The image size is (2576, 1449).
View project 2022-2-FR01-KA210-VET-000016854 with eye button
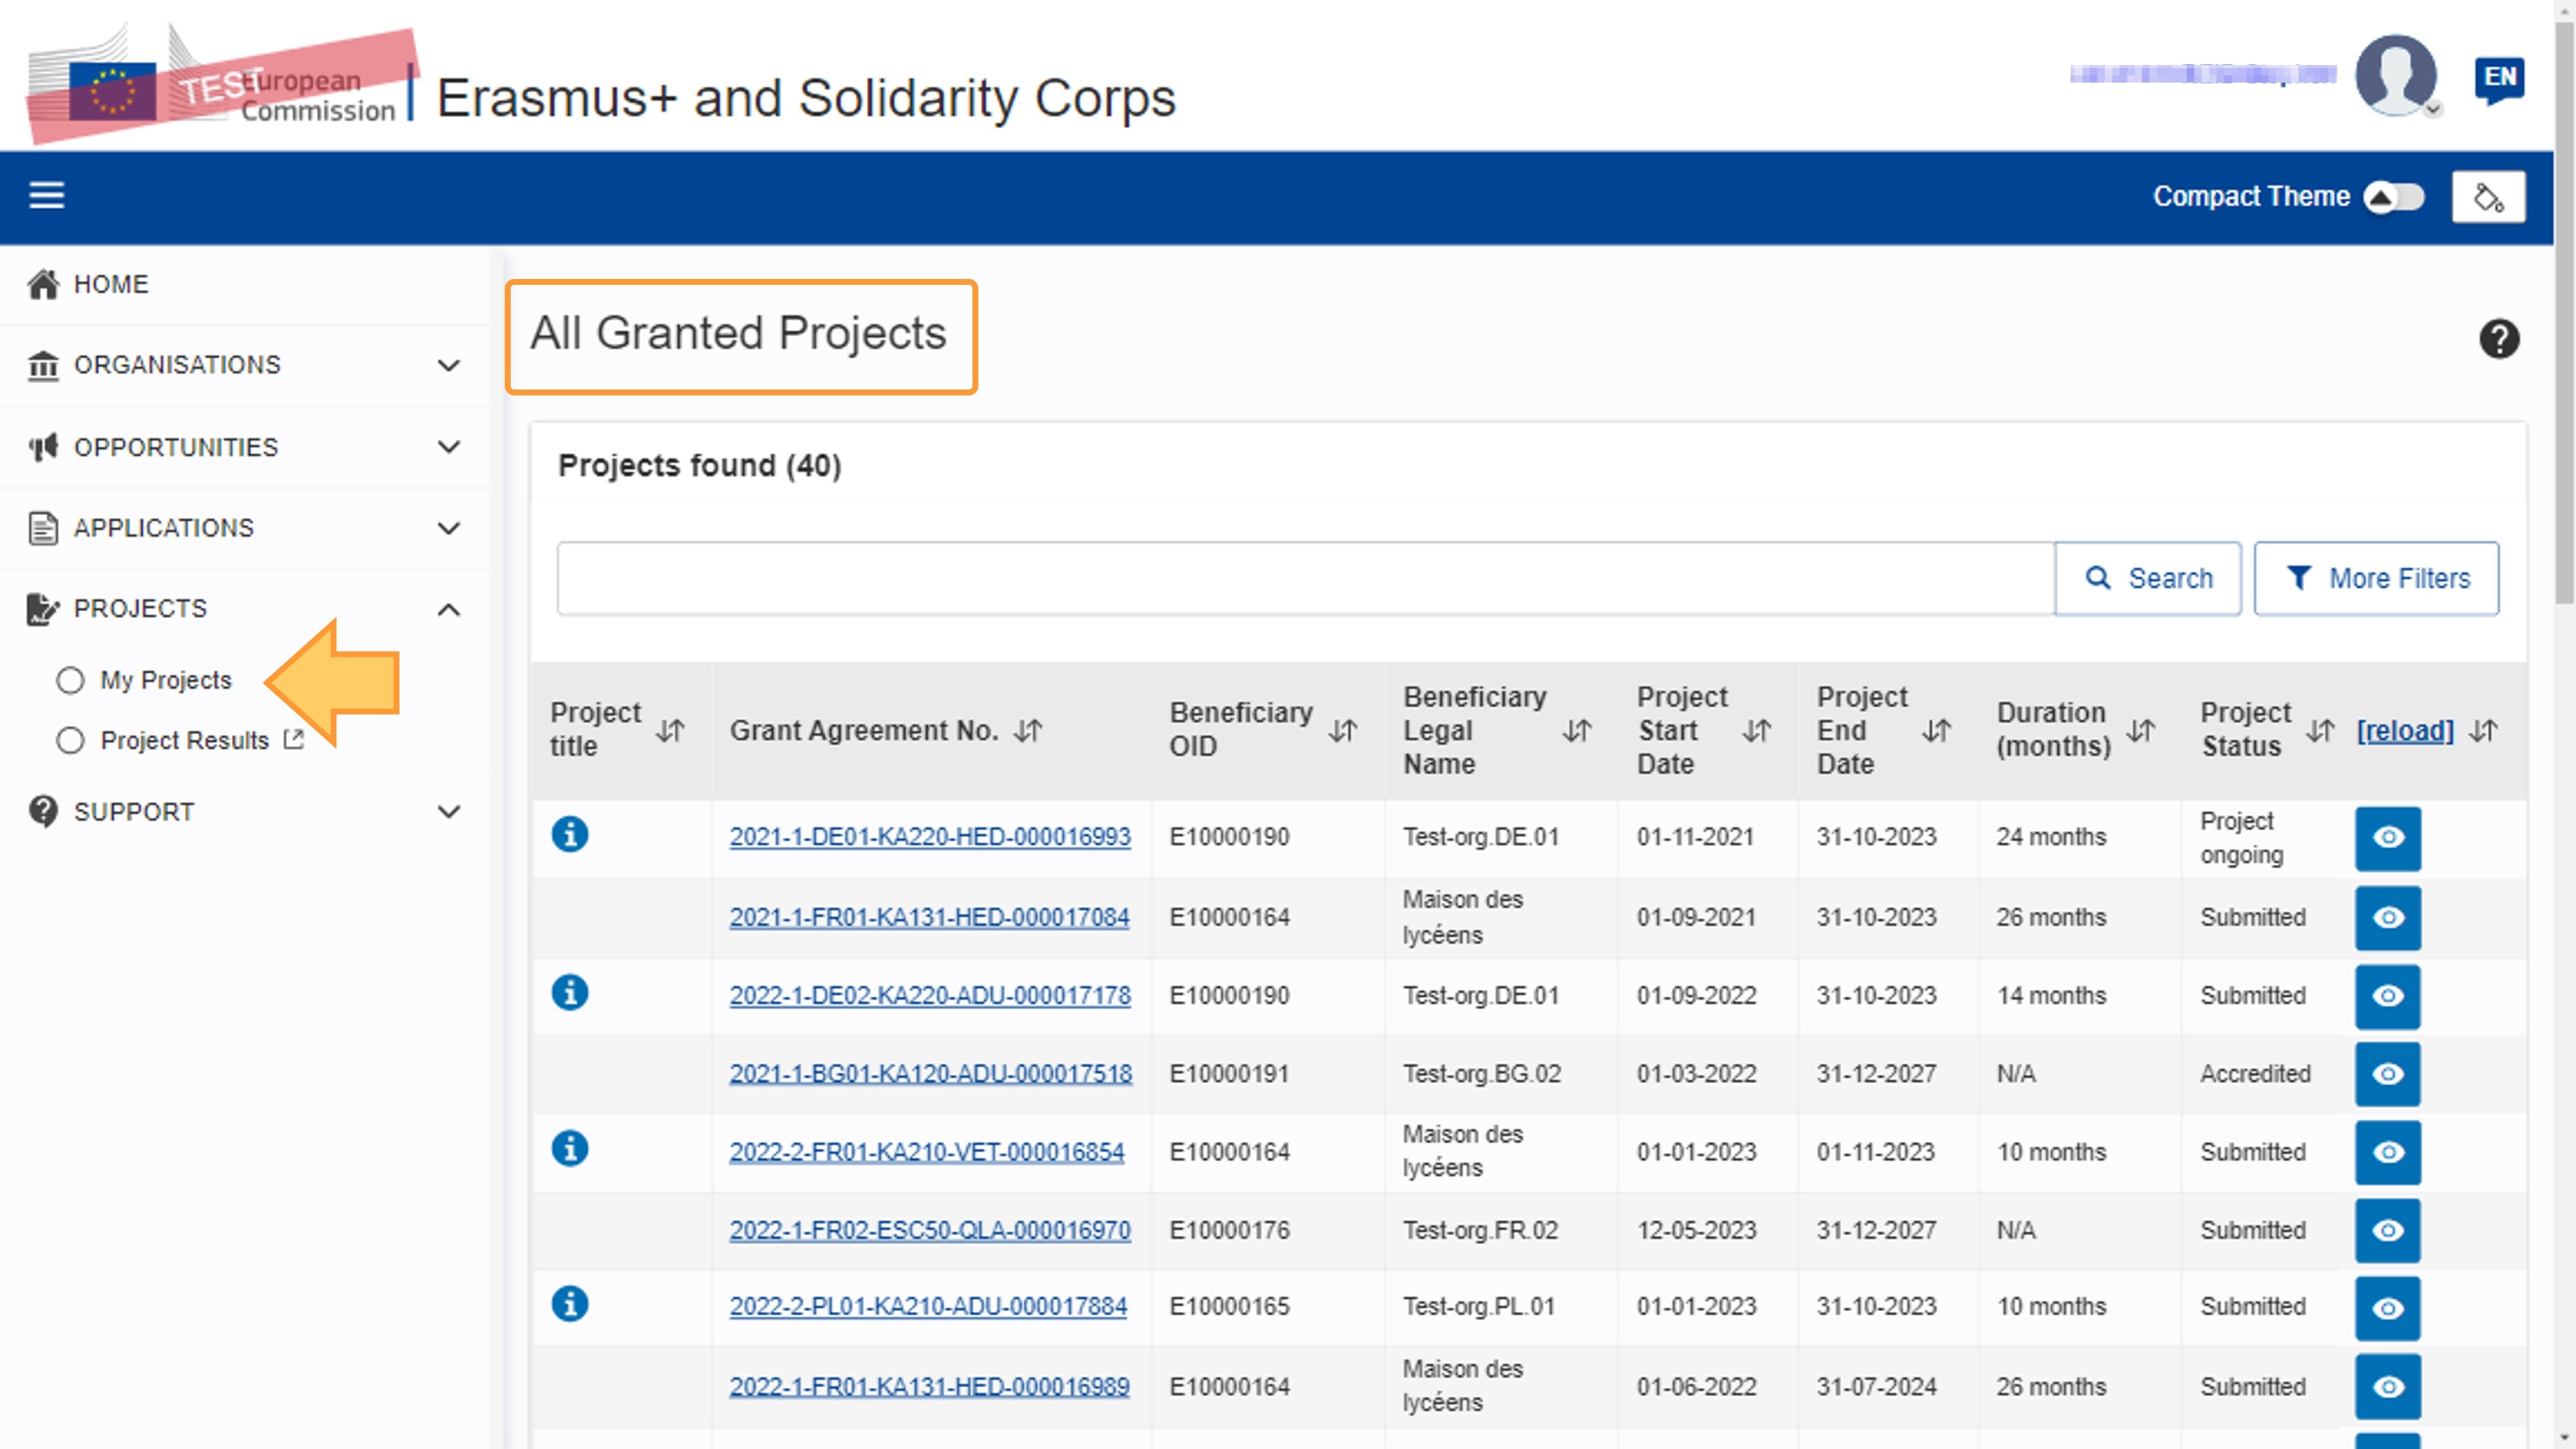click(x=2388, y=1152)
